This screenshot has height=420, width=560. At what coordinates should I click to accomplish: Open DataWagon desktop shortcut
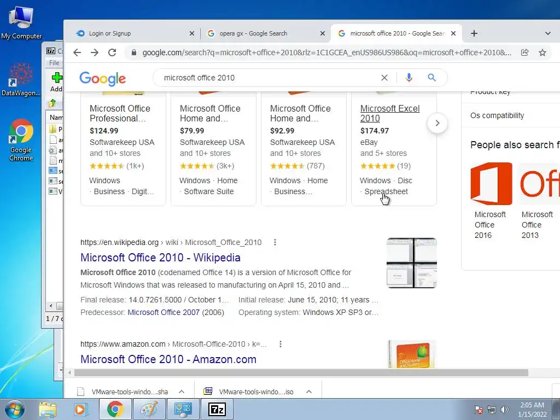[x=21, y=79]
